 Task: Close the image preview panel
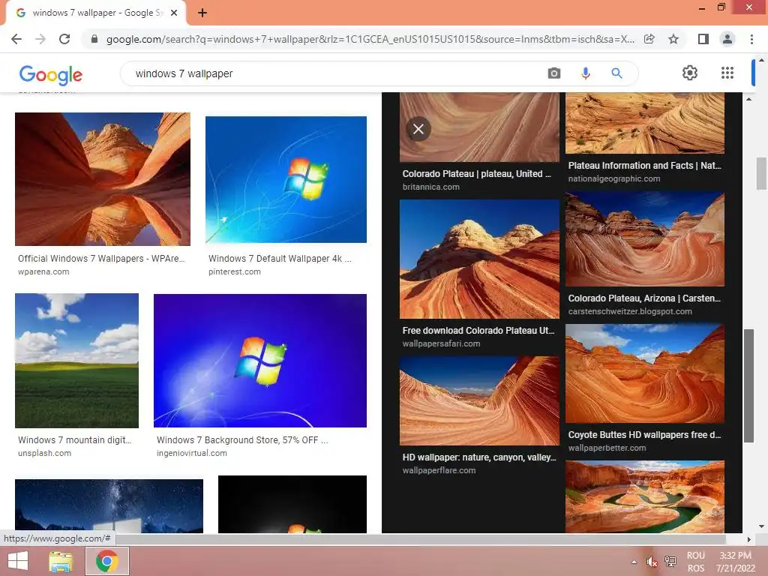pos(418,129)
